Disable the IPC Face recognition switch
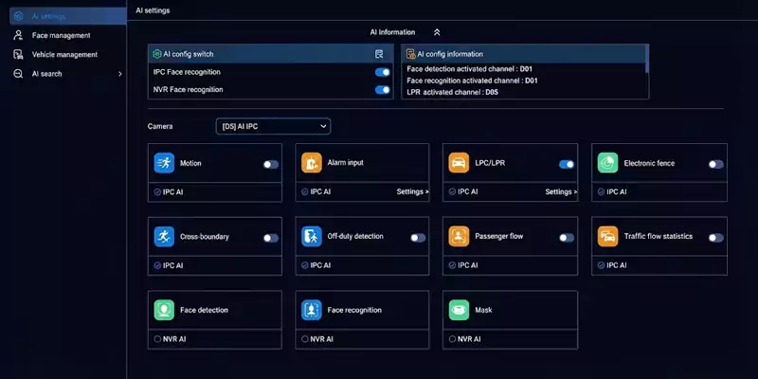The height and width of the screenshot is (379, 758). point(382,72)
